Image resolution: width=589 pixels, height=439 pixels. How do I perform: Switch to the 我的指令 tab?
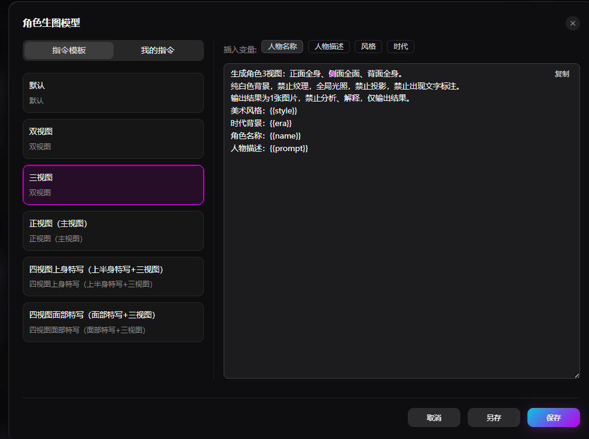tap(158, 50)
